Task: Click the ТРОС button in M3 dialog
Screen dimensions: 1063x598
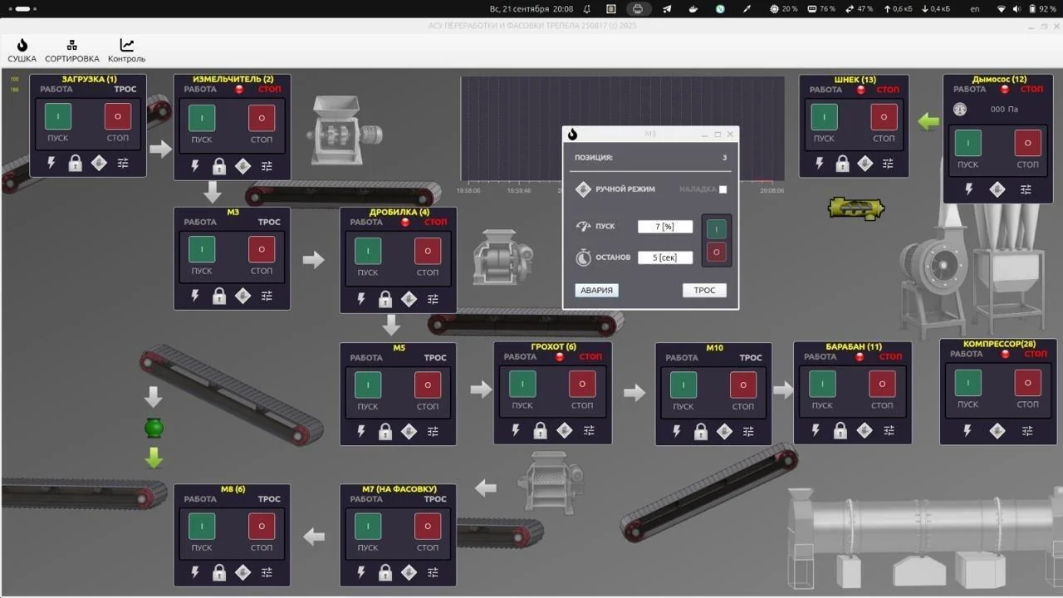Action: pos(704,290)
